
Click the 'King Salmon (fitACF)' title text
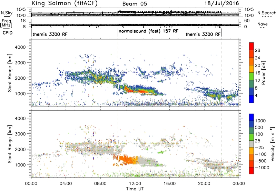click(x=65, y=3)
